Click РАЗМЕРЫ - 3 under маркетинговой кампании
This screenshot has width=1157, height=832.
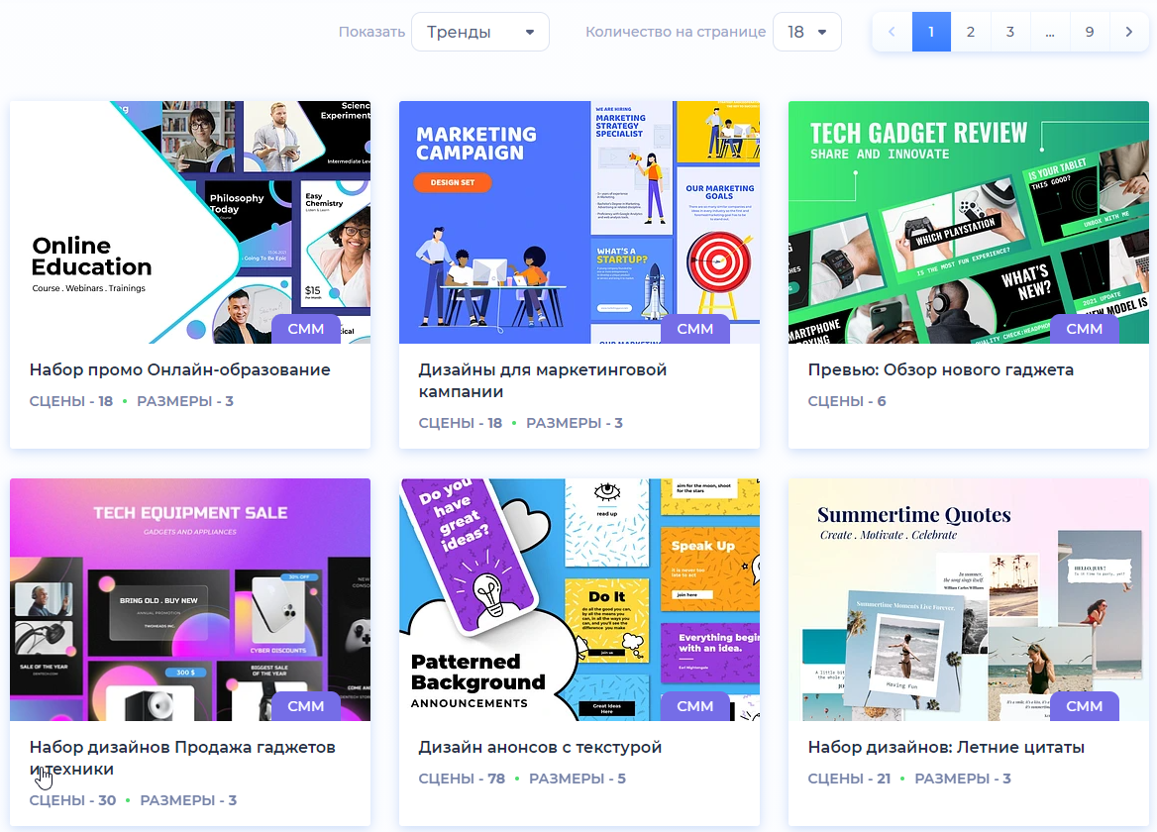[x=575, y=423]
